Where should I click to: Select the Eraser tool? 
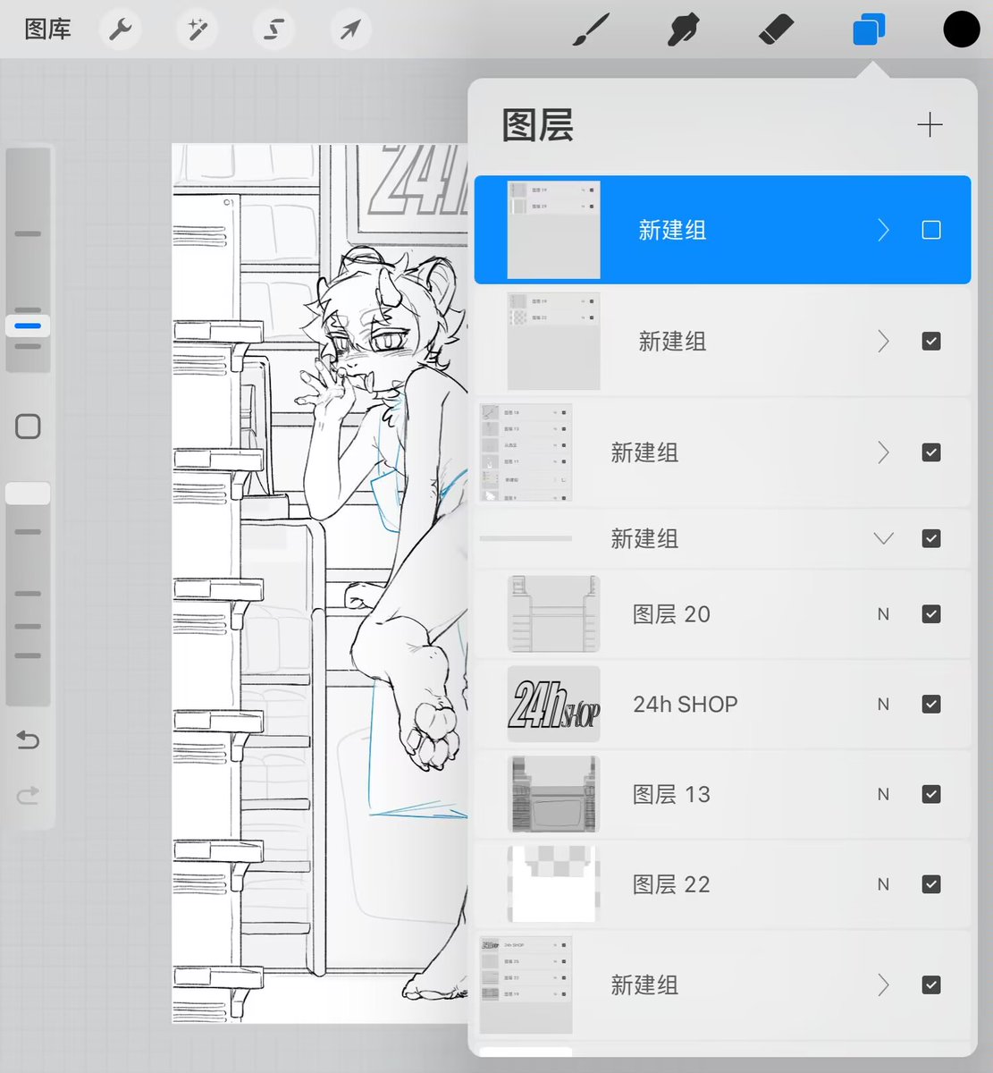pos(776,30)
